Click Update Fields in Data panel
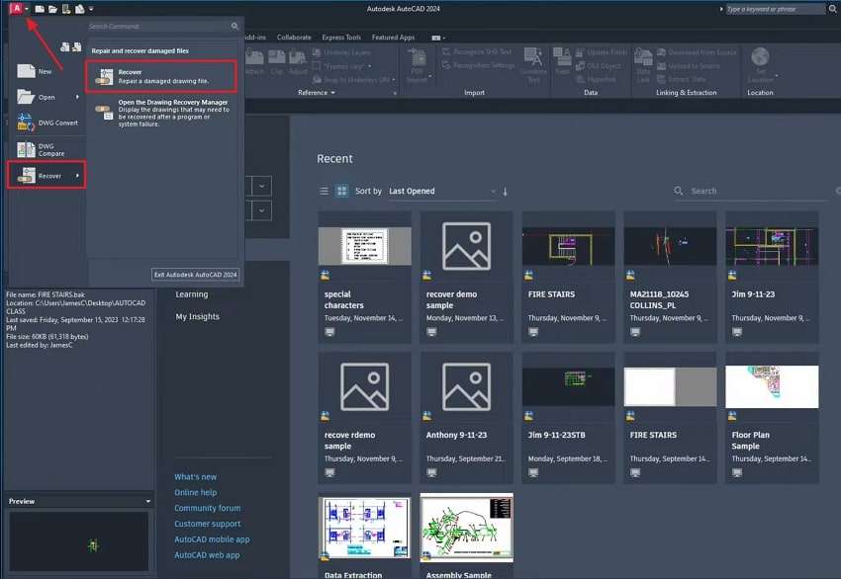841x579 pixels. pos(602,52)
